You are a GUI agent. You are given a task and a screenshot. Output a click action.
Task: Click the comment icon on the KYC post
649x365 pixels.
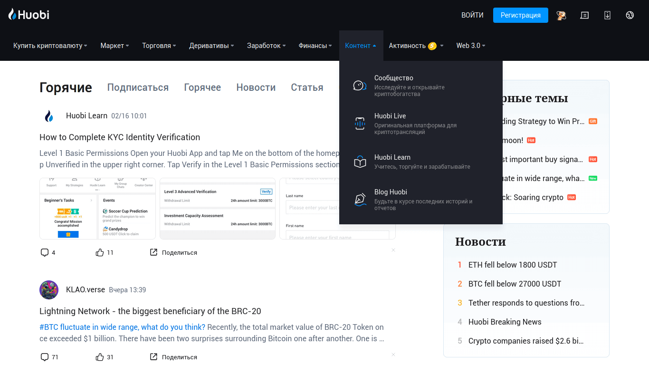click(45, 252)
